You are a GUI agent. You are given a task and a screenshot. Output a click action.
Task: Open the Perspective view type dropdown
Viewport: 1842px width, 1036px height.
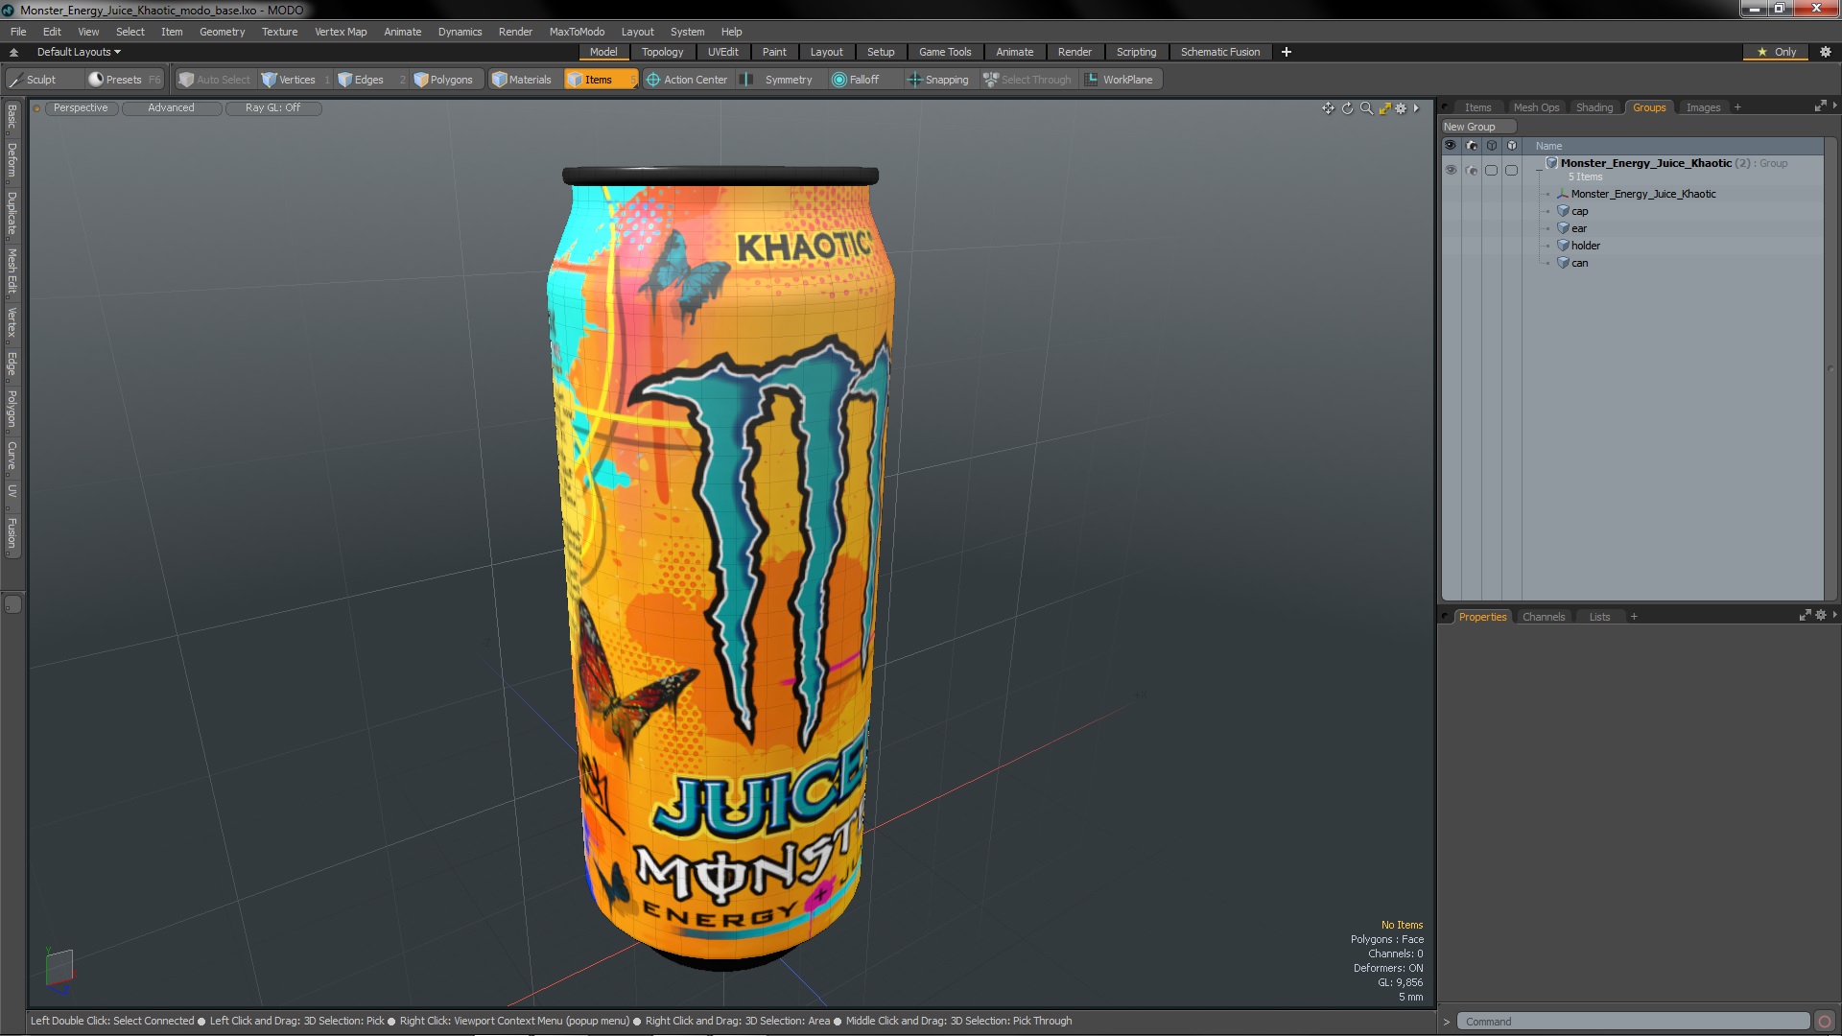coord(81,108)
